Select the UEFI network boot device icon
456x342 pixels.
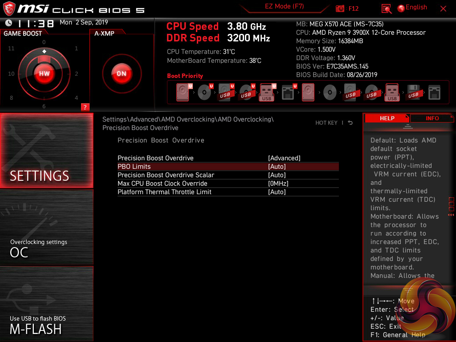(x=289, y=93)
